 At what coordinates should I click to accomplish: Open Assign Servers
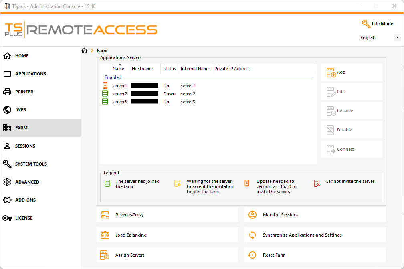130,255
